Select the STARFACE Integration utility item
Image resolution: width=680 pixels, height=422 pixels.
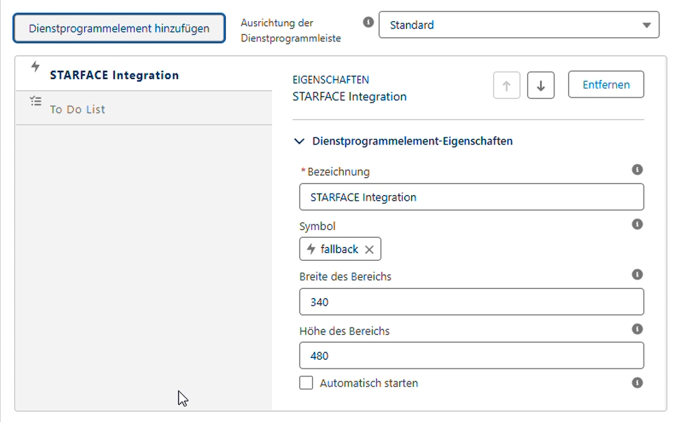click(114, 75)
